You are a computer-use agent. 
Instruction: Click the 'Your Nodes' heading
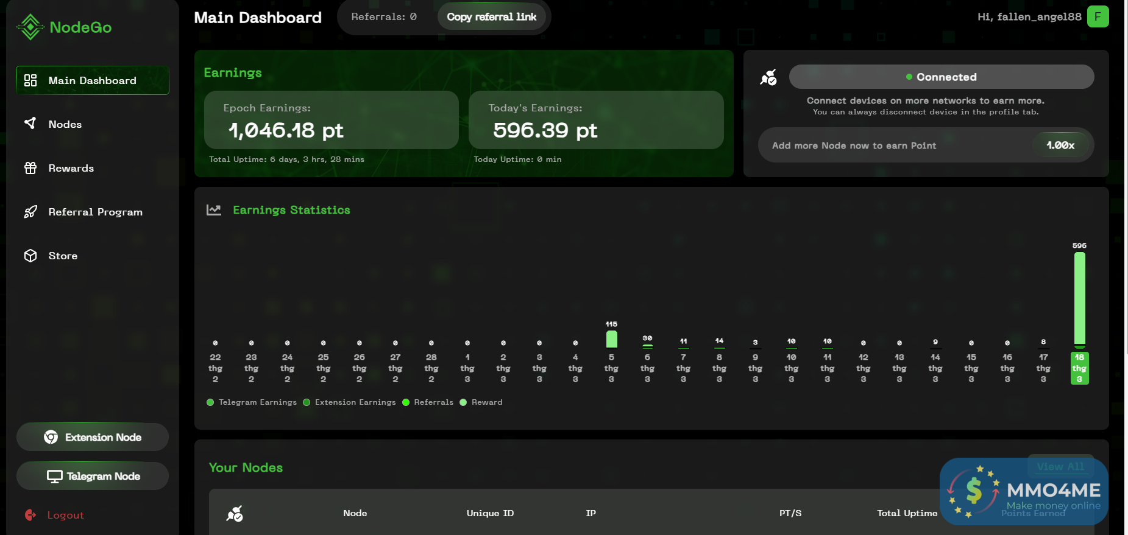[x=246, y=467]
